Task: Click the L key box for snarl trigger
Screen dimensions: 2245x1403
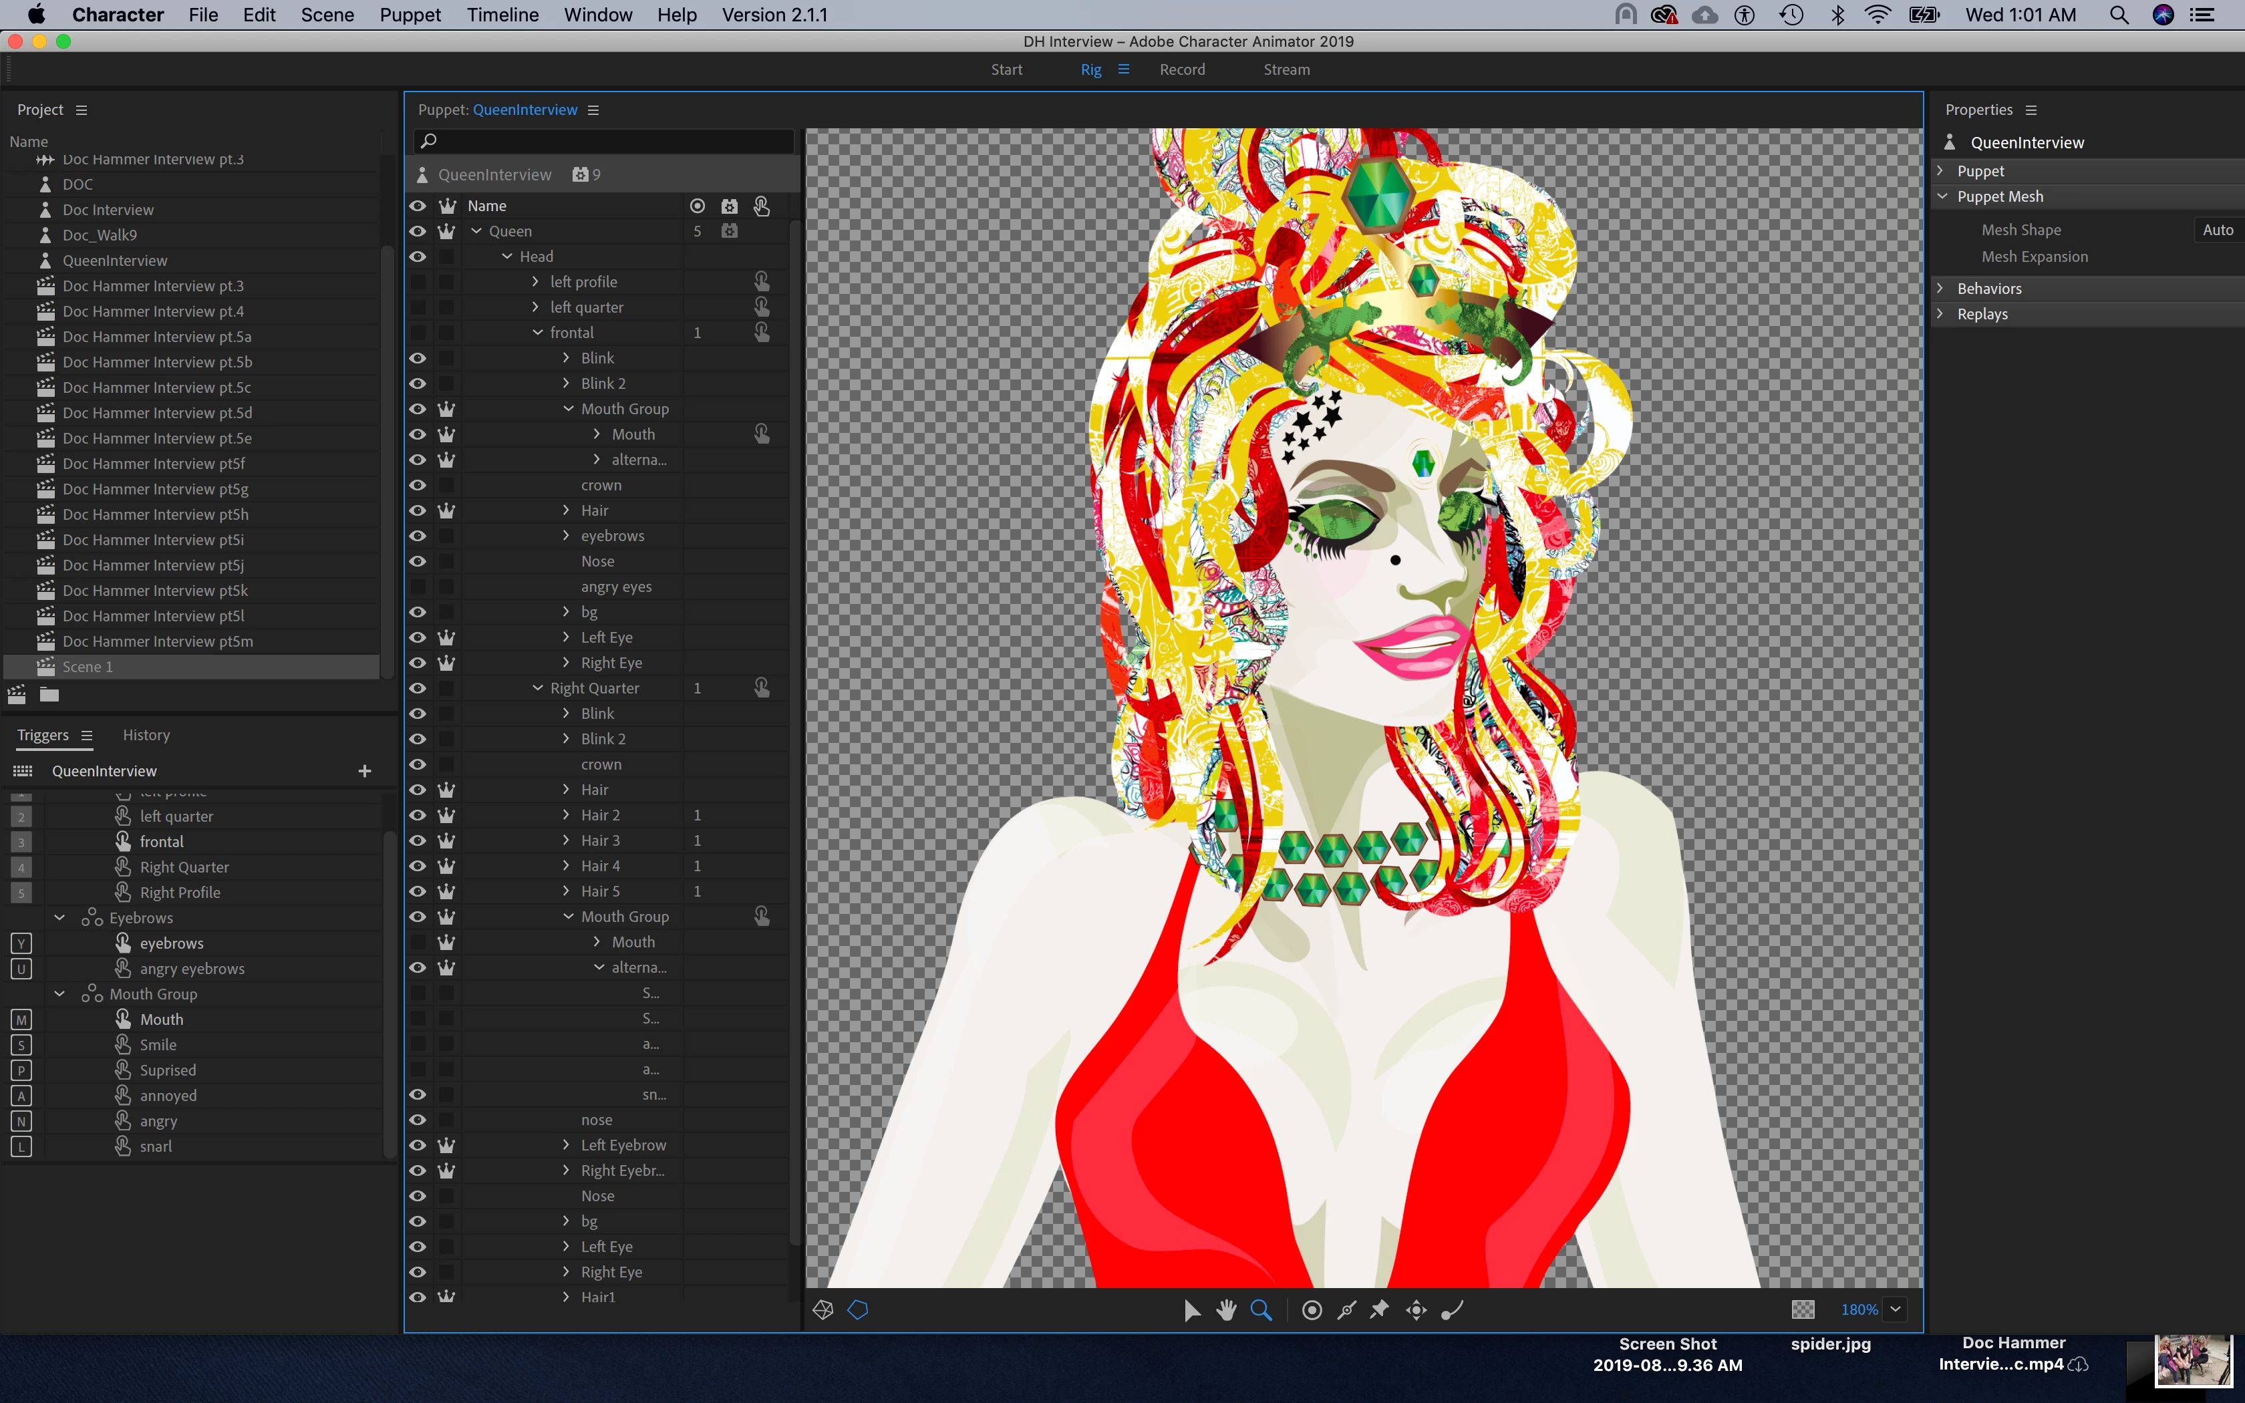Action: [x=21, y=1146]
